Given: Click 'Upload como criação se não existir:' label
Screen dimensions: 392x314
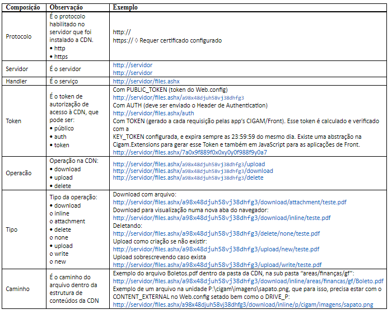Looking at the screenshot, I should [160, 242].
